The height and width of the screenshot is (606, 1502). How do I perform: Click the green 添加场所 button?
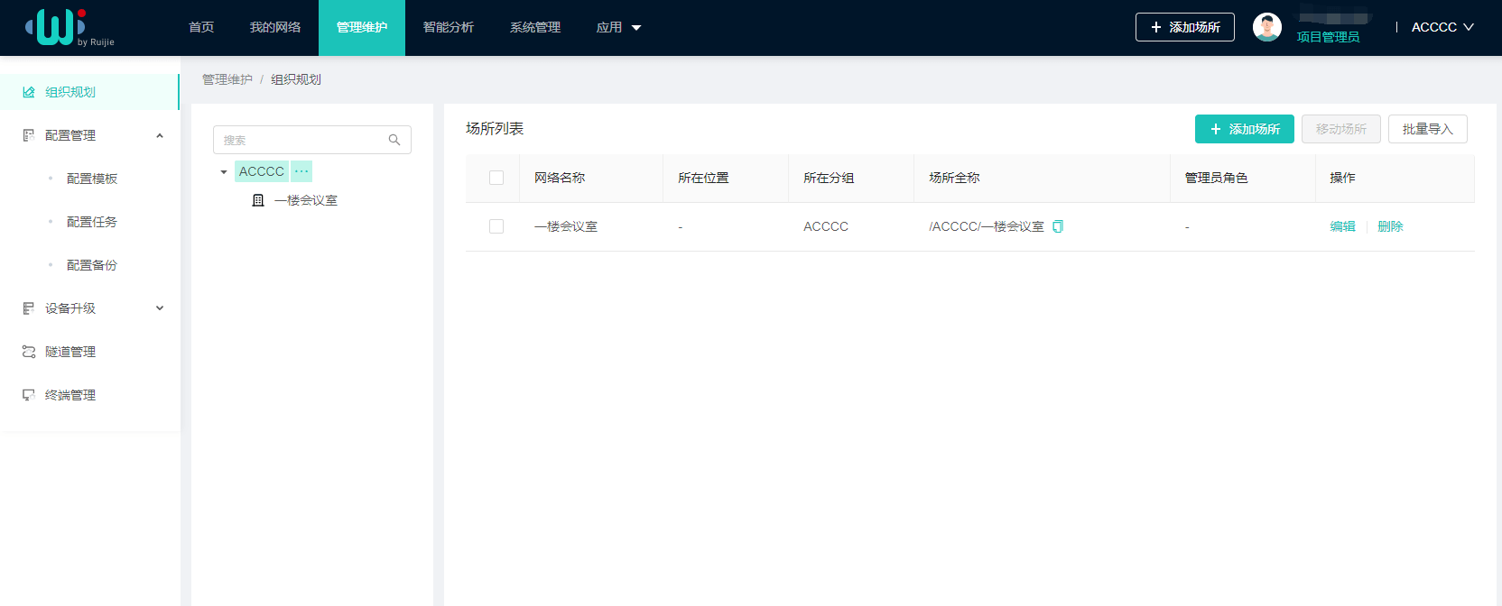click(x=1244, y=129)
